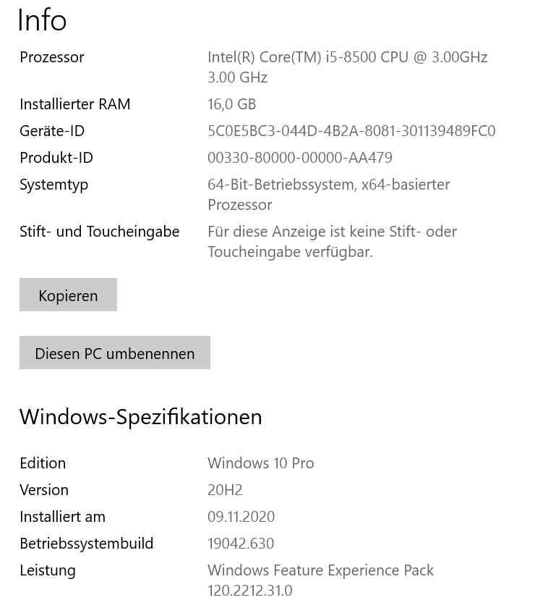Click the 16,0 GB RAM value
Viewport: 535px width, 608px height.
click(231, 104)
